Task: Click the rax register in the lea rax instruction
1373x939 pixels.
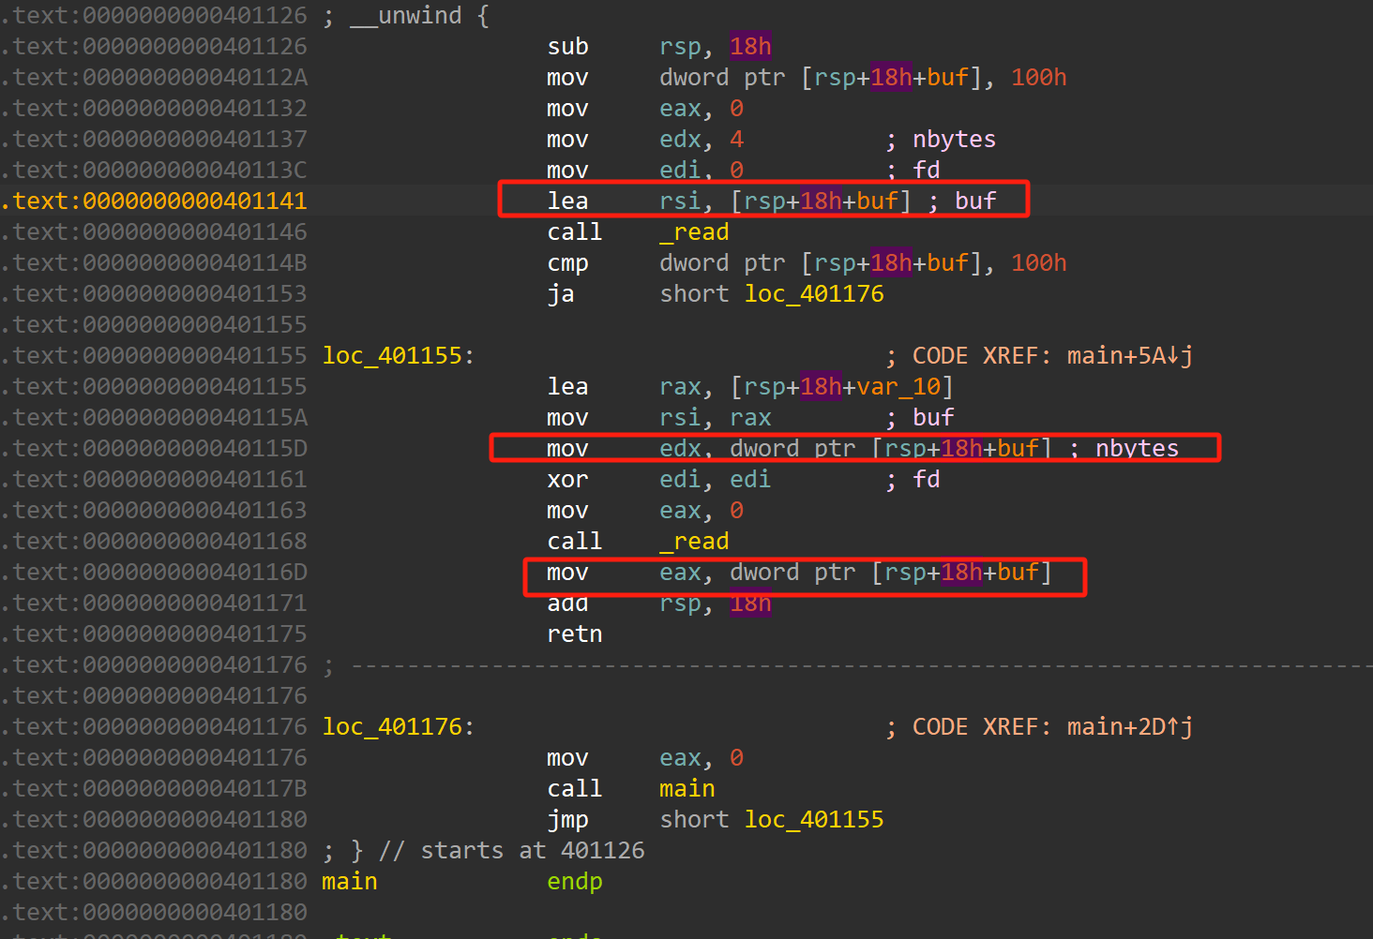Action: (x=680, y=386)
